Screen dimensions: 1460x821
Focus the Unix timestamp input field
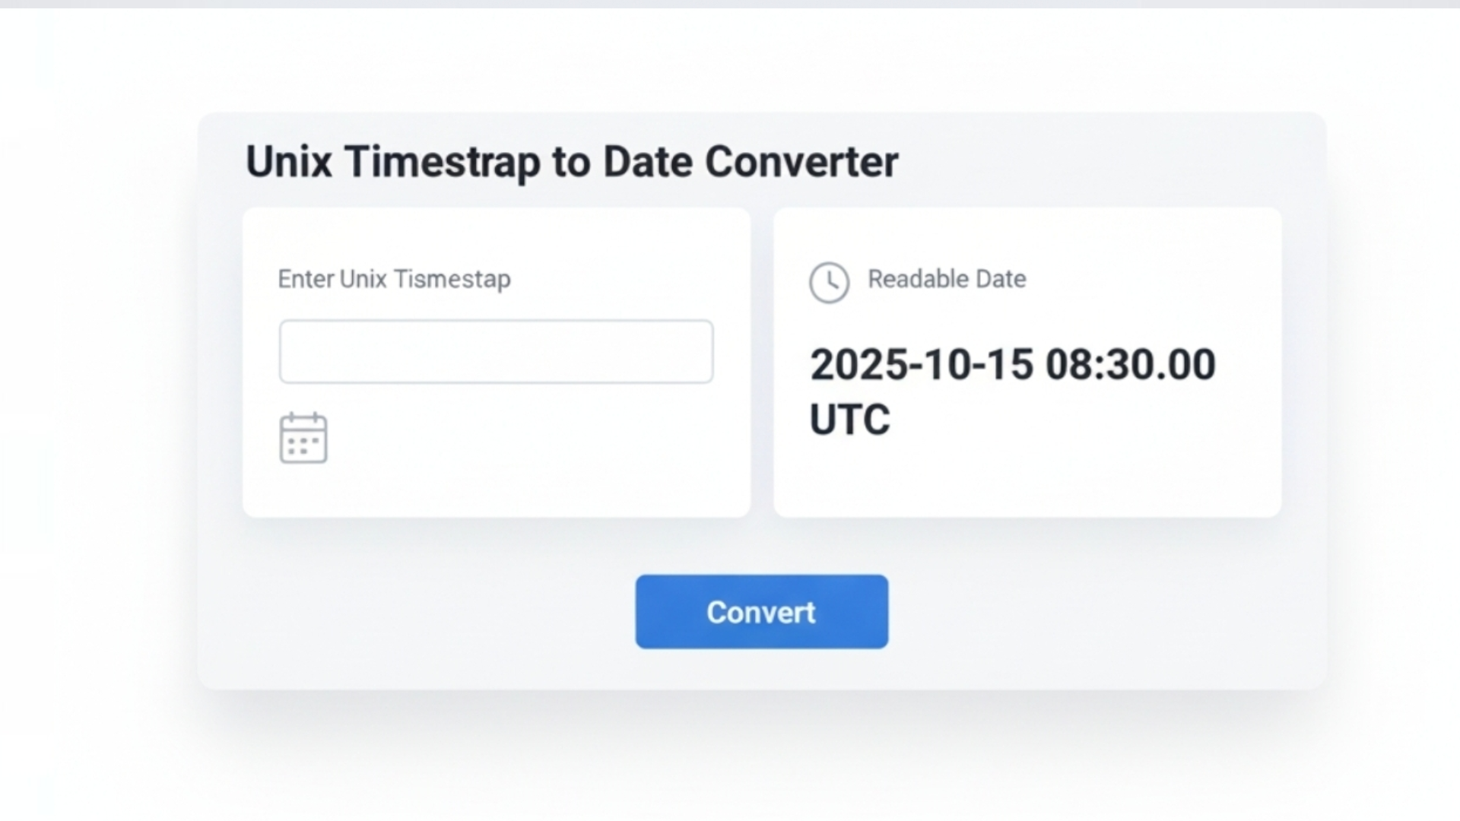[496, 352]
